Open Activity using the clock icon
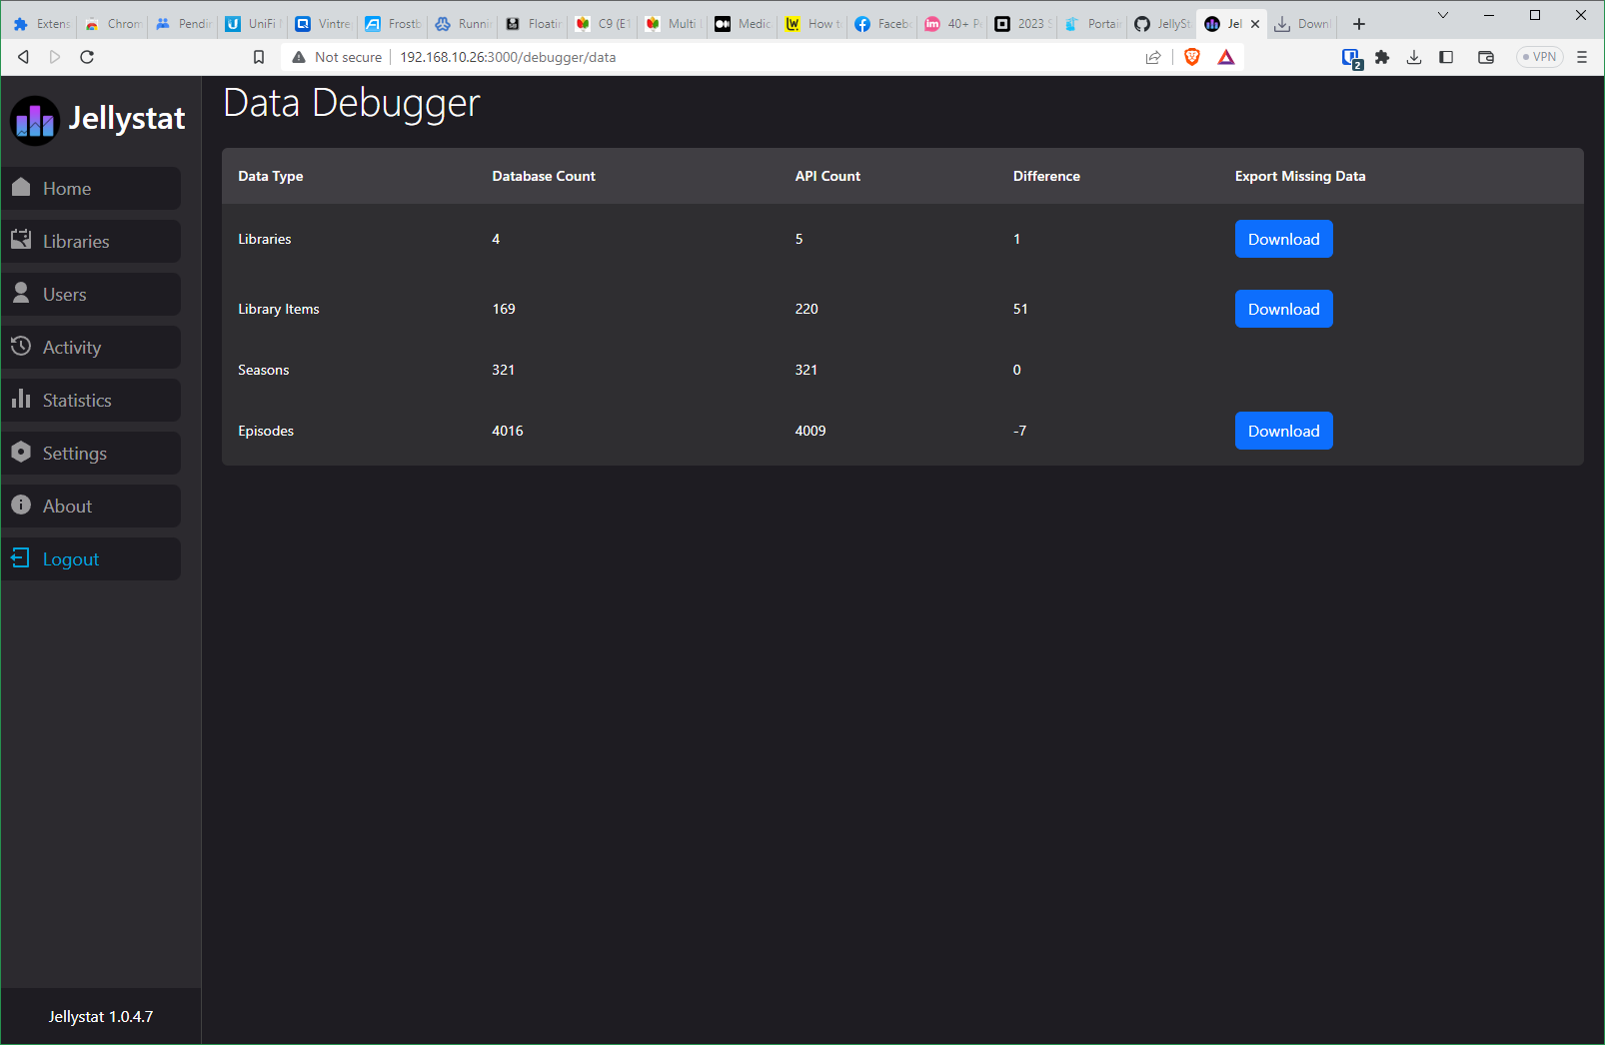 [22, 347]
